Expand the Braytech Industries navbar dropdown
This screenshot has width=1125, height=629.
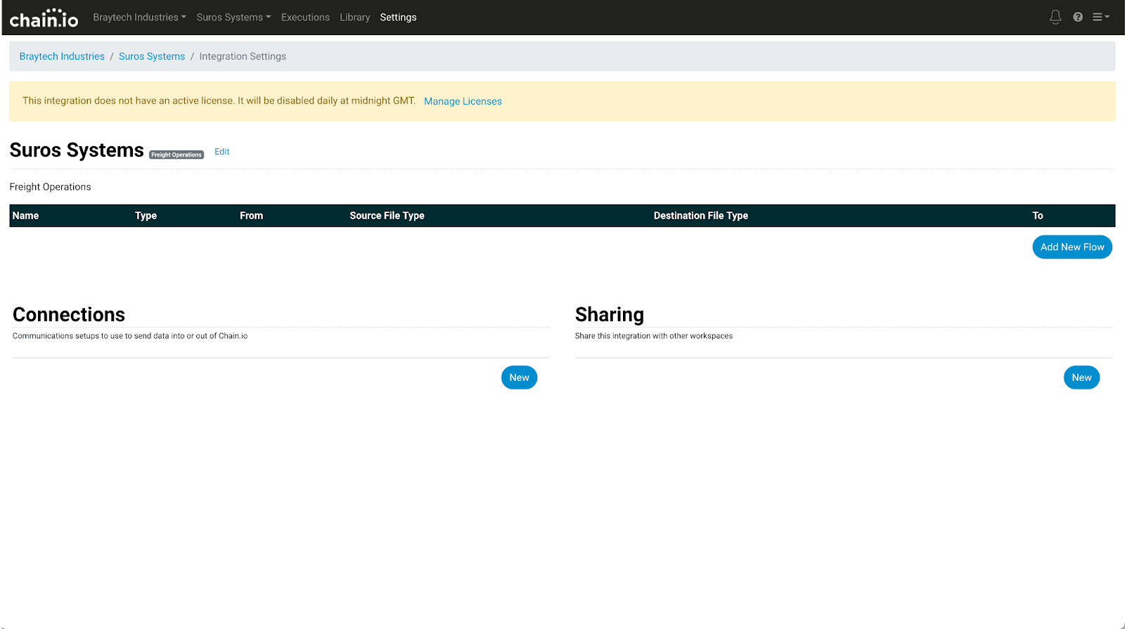(x=139, y=17)
